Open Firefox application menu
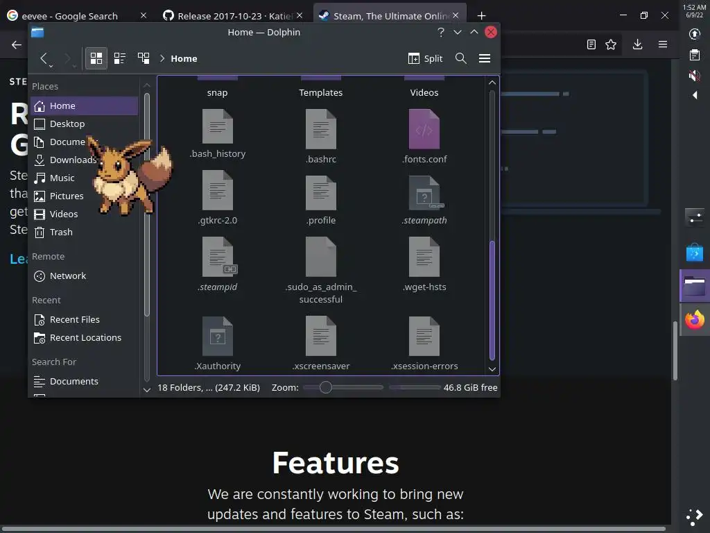 (x=663, y=44)
